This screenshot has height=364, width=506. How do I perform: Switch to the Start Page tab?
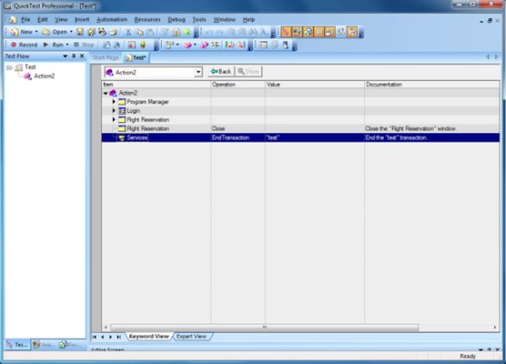coord(106,58)
